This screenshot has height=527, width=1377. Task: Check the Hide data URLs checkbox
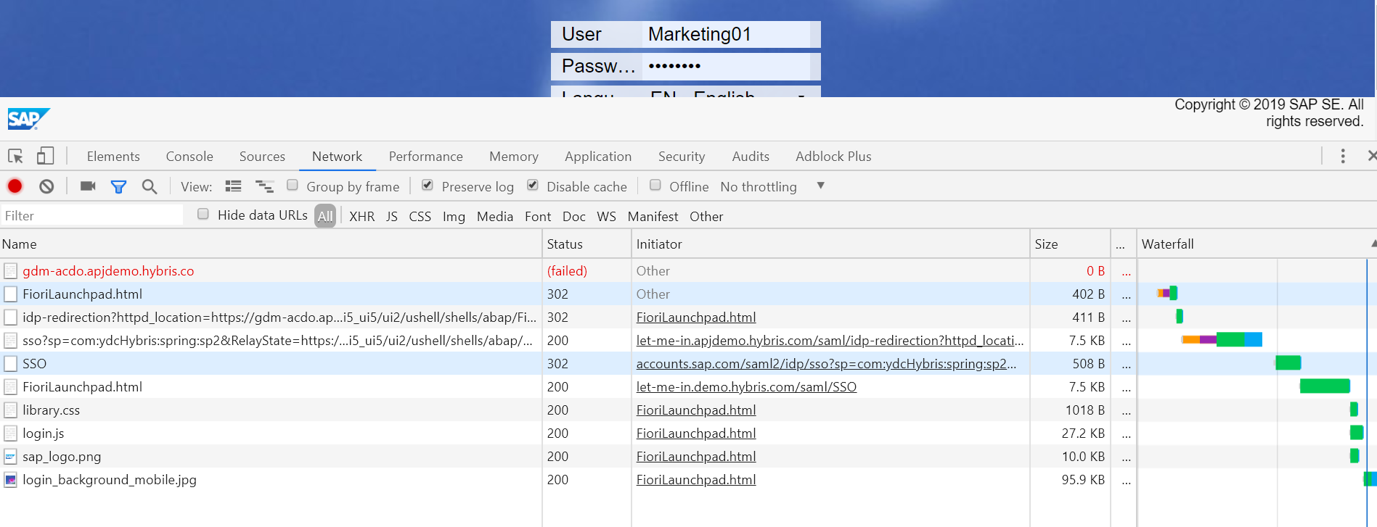[203, 214]
